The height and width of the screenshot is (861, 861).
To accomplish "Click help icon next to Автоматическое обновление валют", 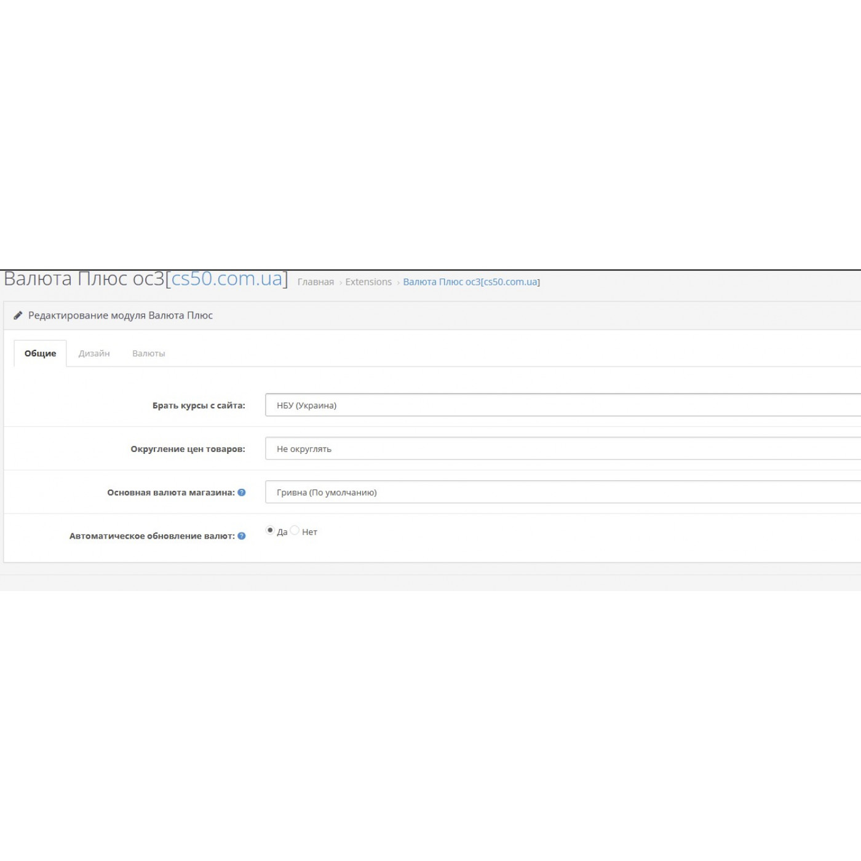I will click(242, 536).
